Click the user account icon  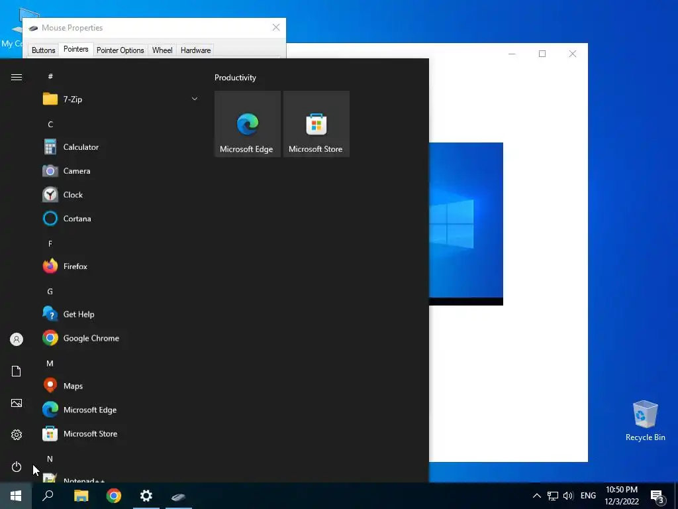coord(17,339)
